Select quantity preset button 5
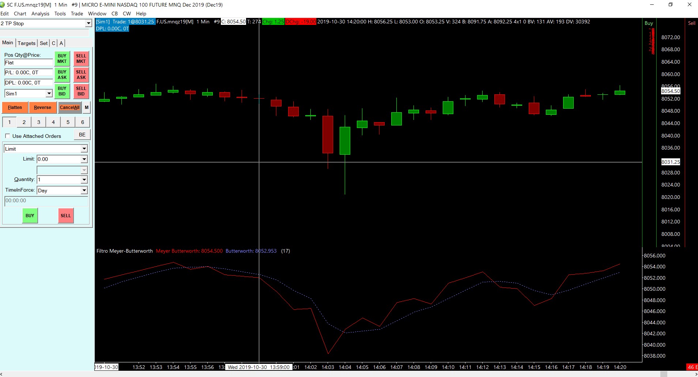The width and height of the screenshot is (698, 377). (68, 122)
